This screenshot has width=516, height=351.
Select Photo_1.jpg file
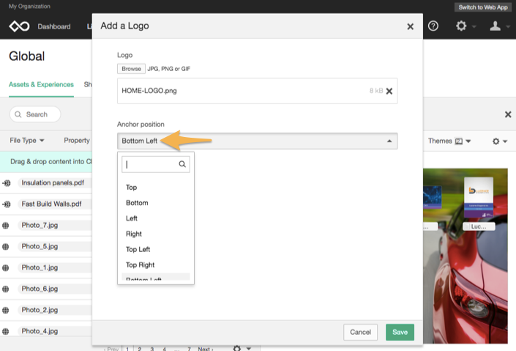click(x=40, y=267)
